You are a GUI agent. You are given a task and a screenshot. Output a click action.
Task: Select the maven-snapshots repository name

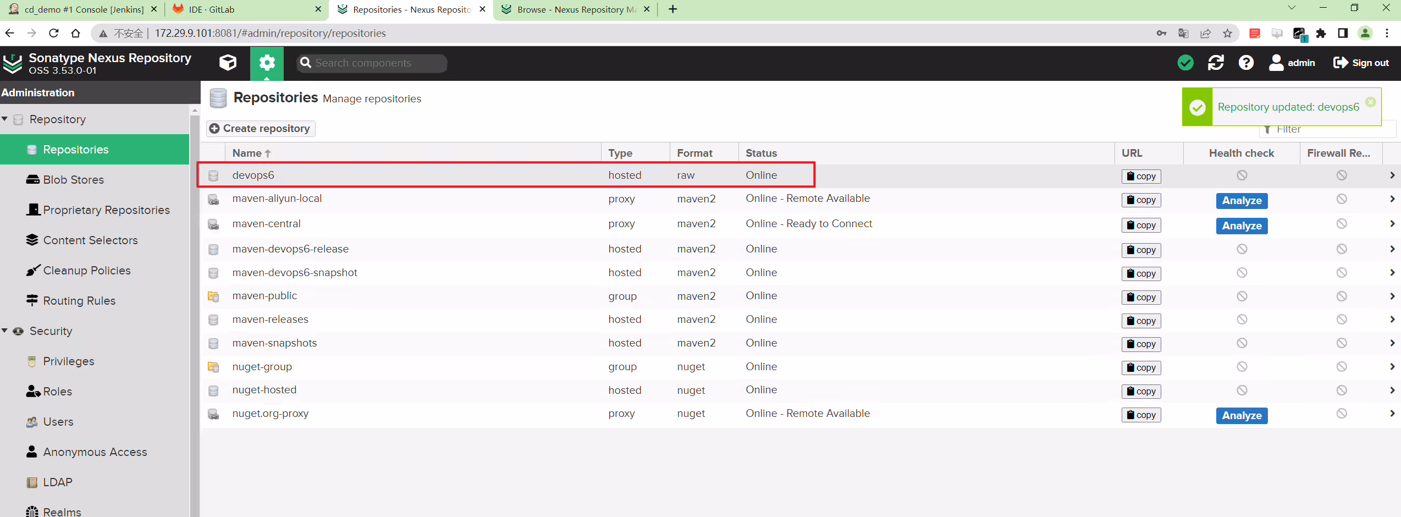pos(274,343)
